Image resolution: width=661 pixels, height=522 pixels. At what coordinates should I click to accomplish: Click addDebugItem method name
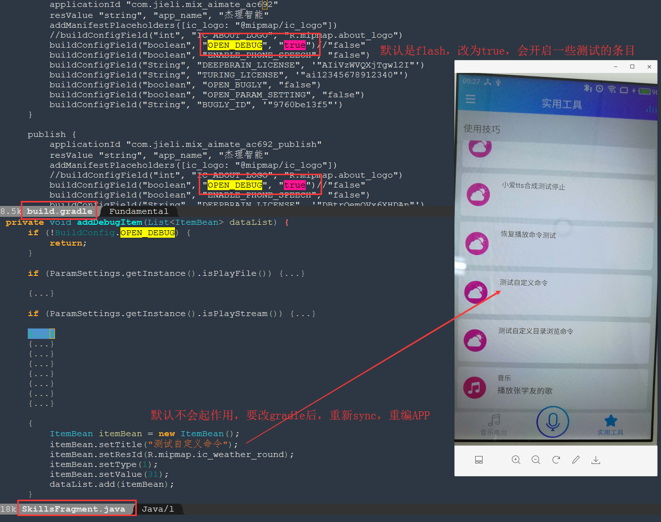click(110, 222)
